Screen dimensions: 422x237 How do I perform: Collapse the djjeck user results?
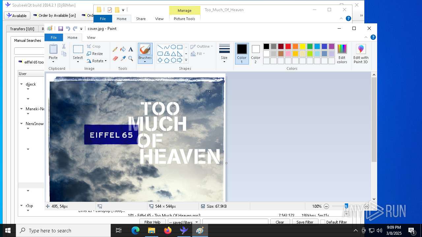pos(22,84)
